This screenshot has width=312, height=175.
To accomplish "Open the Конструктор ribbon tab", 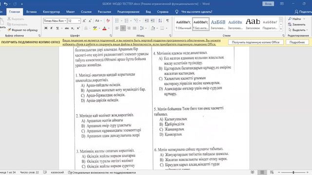I will tap(51, 12).
